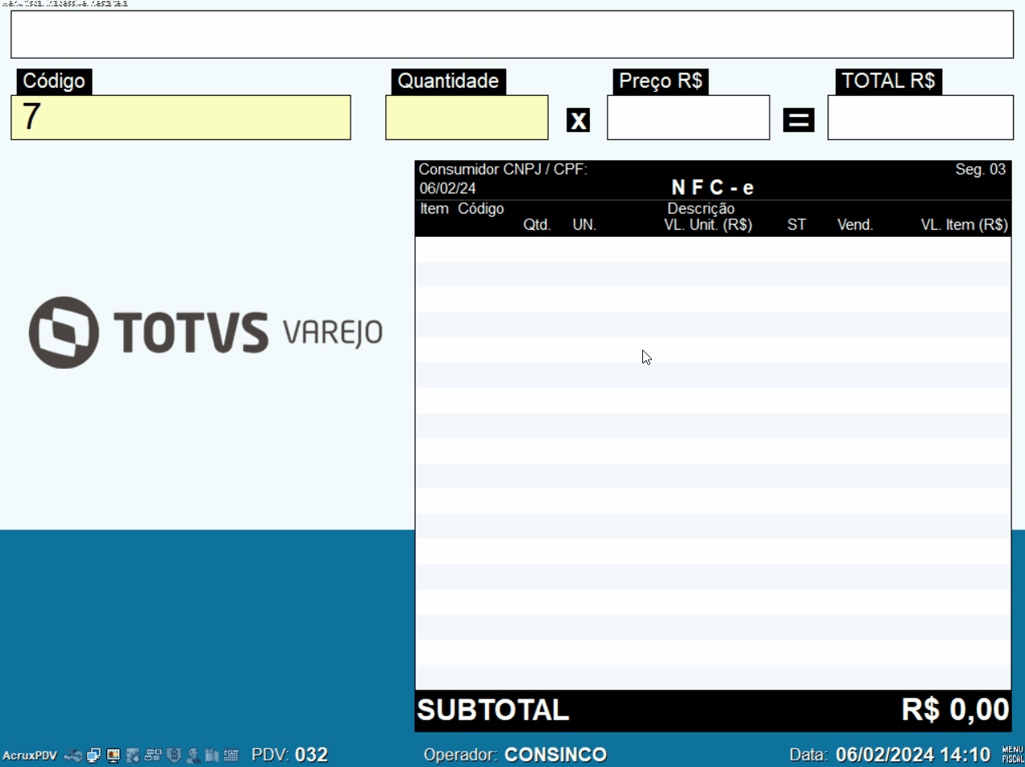This screenshot has height=767, width=1025.
Task: Click the VL. Item (R$) column header
Action: point(965,226)
